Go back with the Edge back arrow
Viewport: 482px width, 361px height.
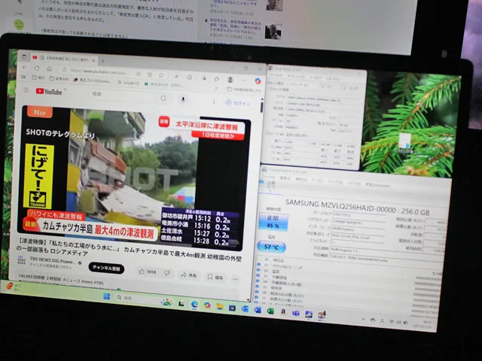25,67
